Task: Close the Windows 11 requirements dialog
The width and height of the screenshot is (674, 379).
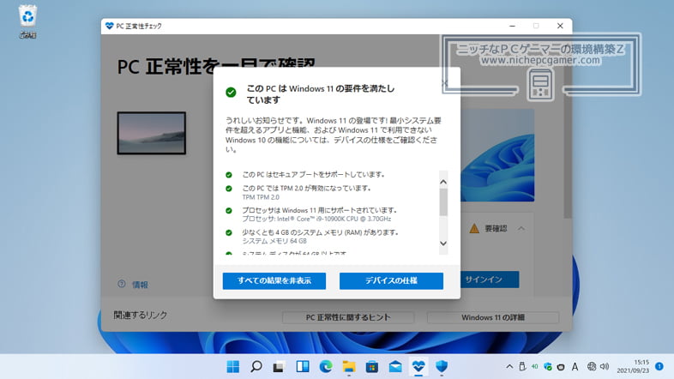Action: point(445,83)
